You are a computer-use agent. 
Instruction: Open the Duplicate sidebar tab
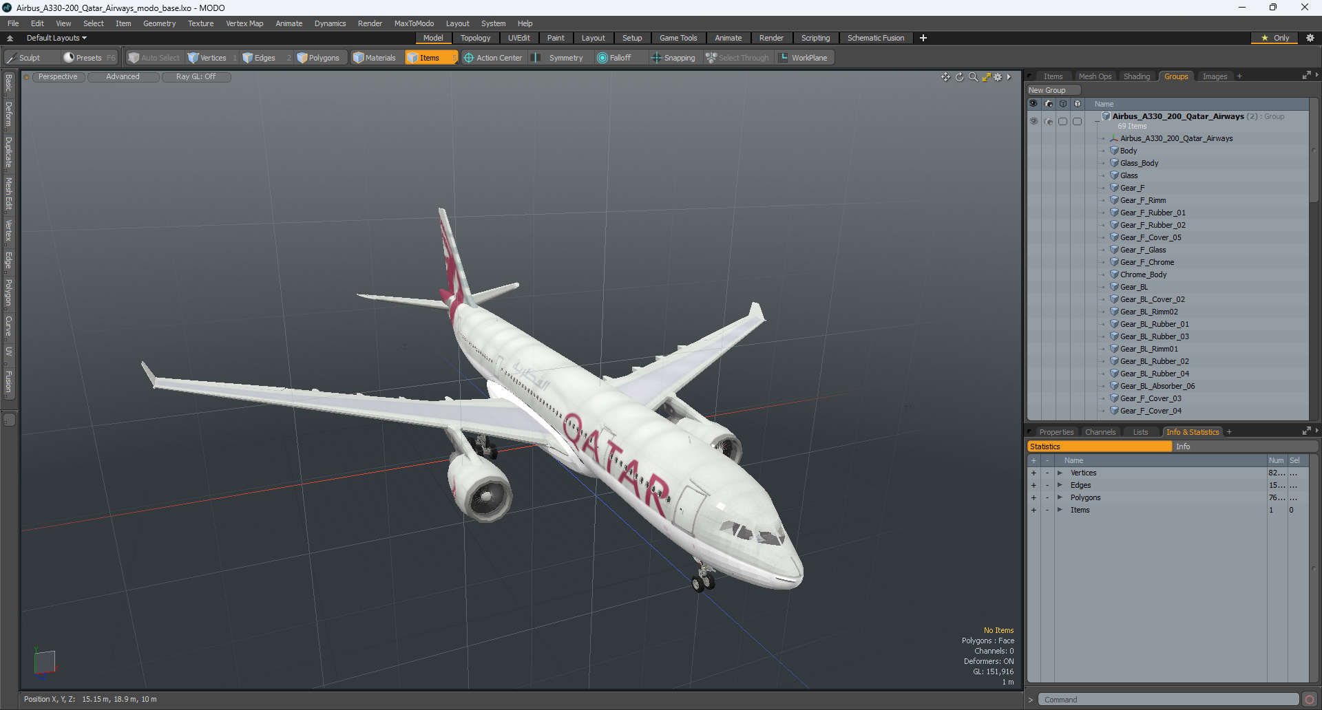pyautogui.click(x=8, y=152)
